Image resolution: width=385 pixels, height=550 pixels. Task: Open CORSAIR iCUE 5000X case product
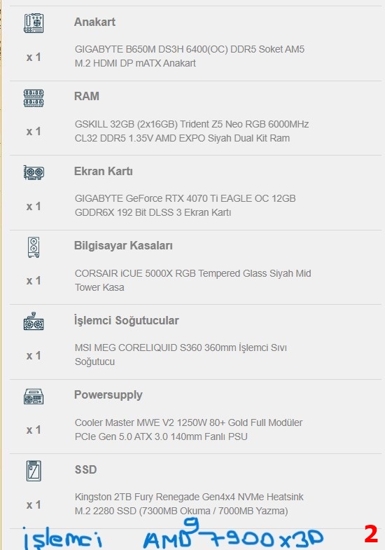click(192, 280)
